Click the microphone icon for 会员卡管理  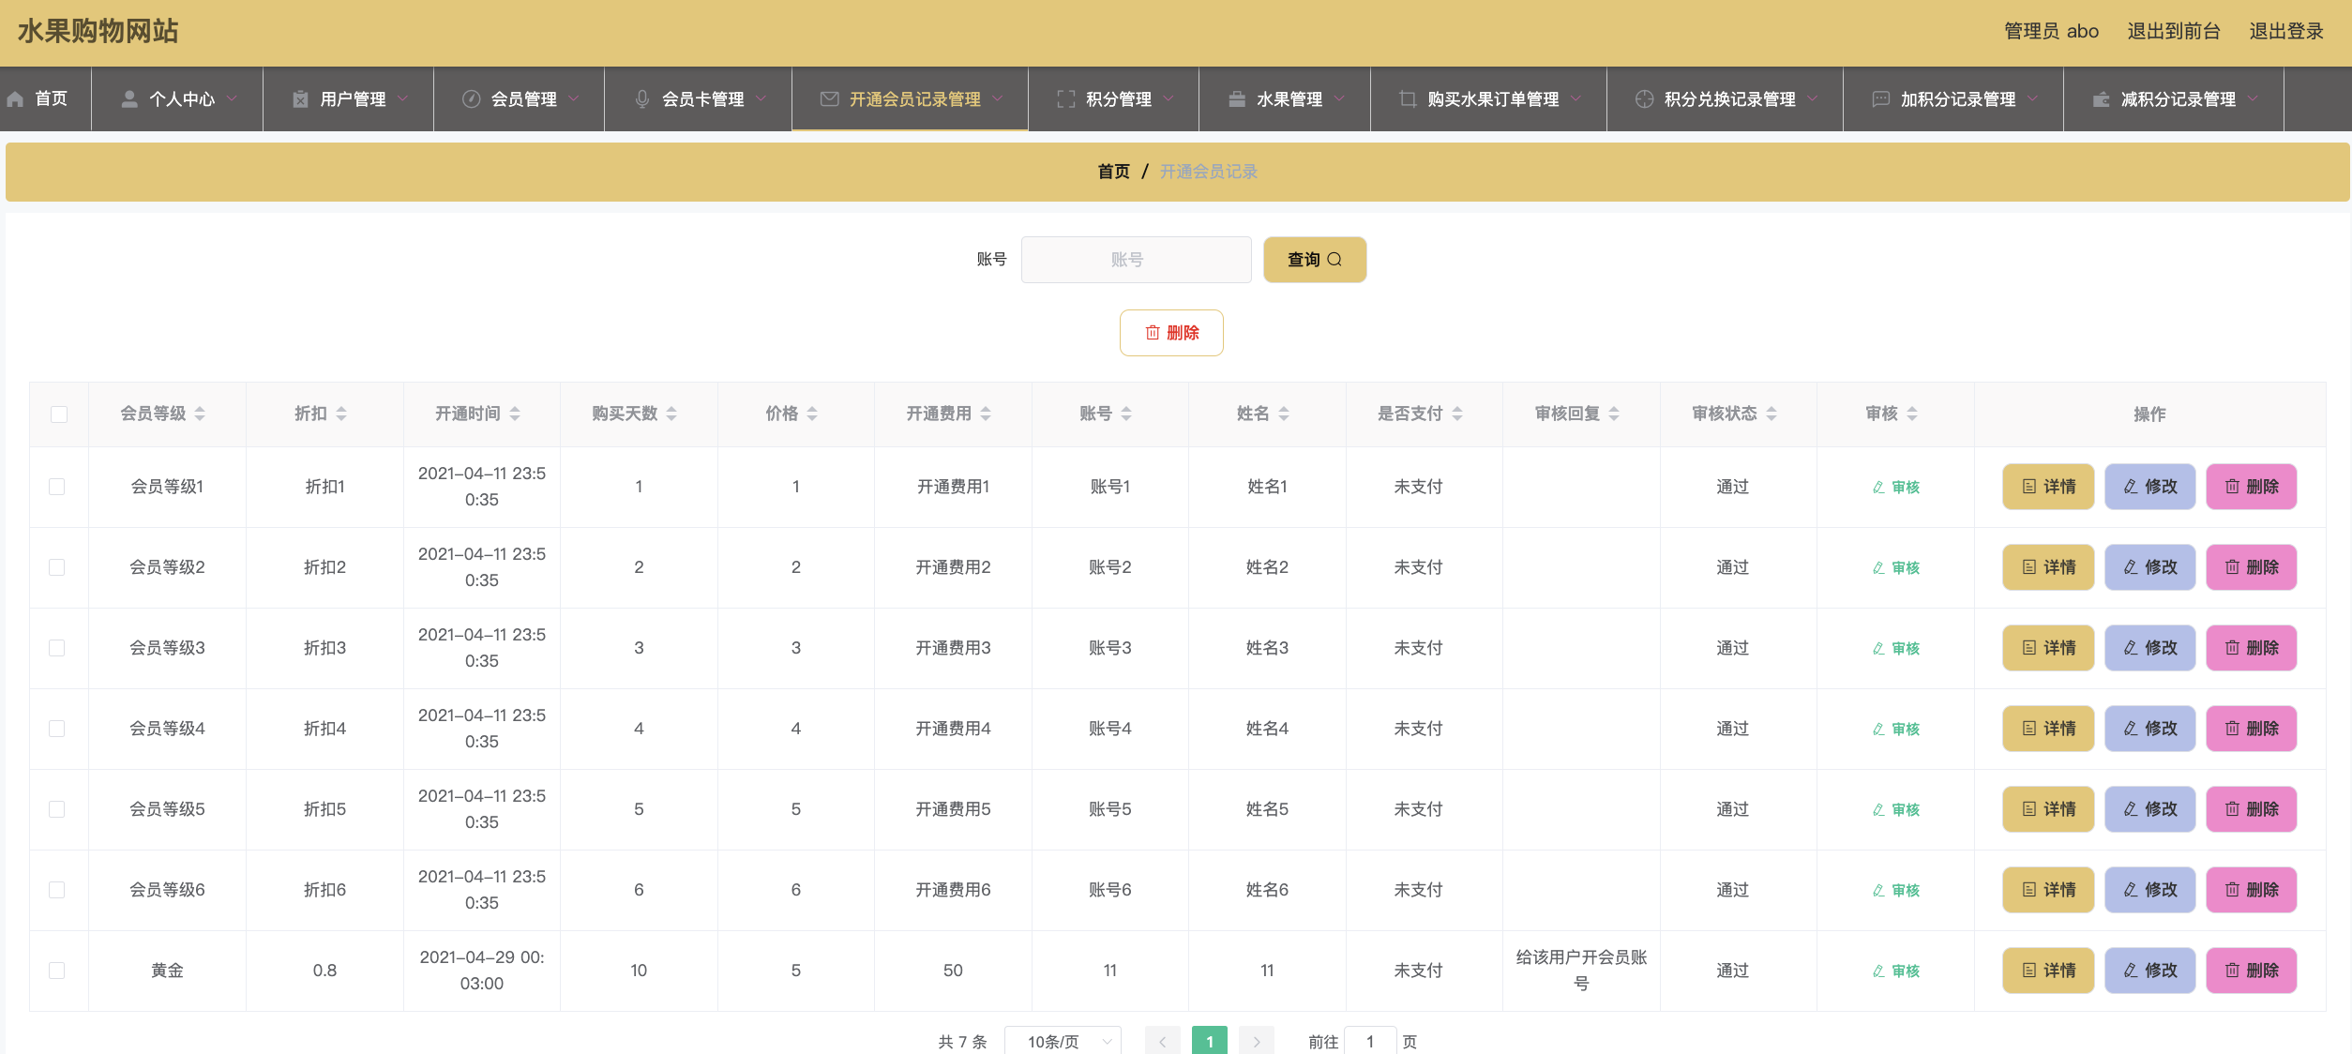[642, 99]
